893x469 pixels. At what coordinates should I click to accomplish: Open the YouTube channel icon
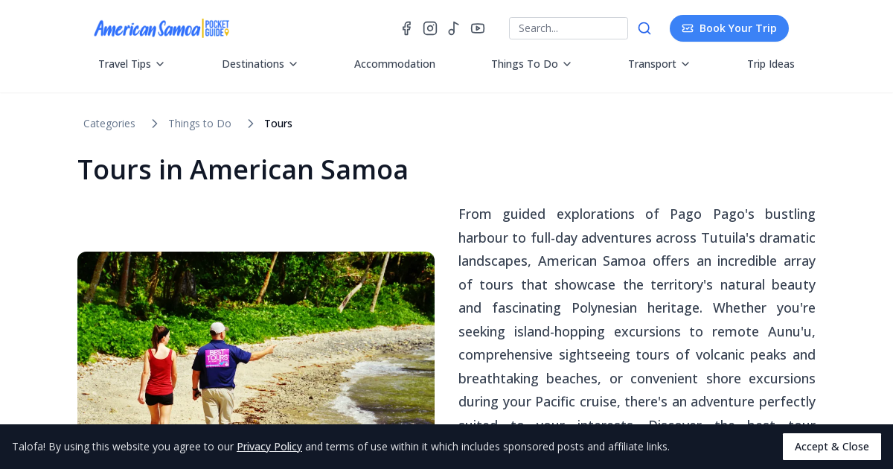point(478,28)
